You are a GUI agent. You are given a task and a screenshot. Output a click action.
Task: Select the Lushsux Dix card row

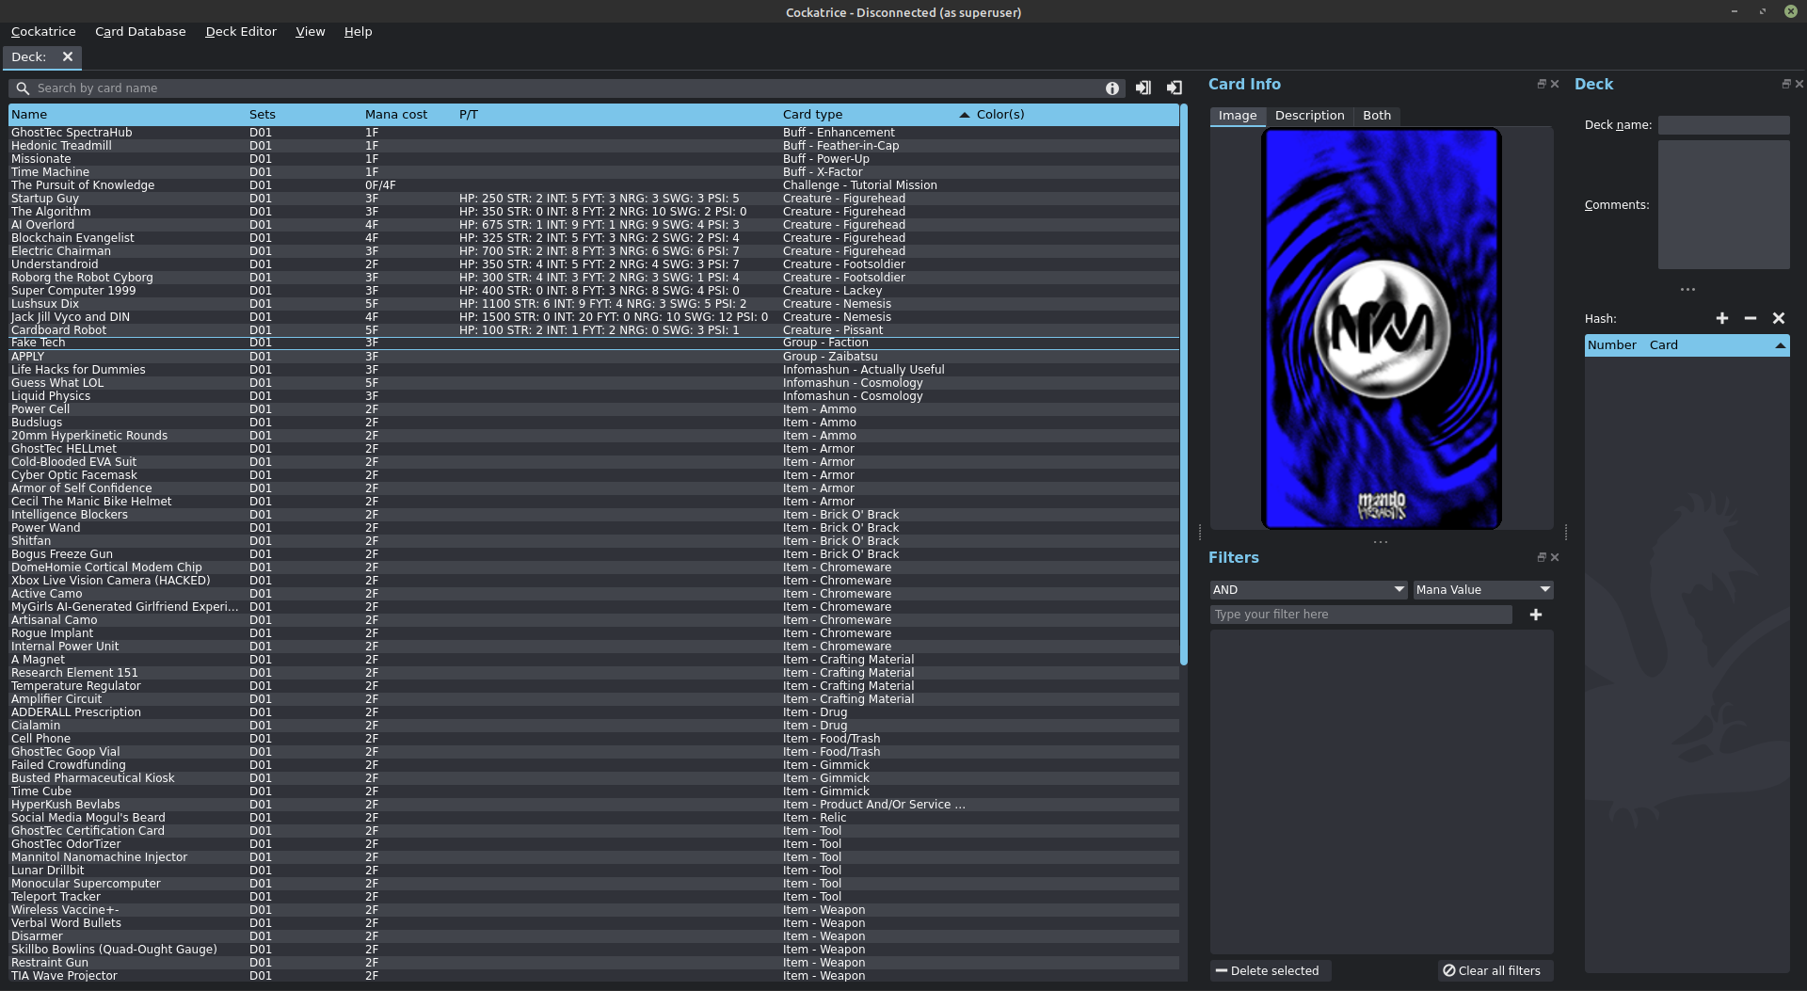(x=593, y=304)
